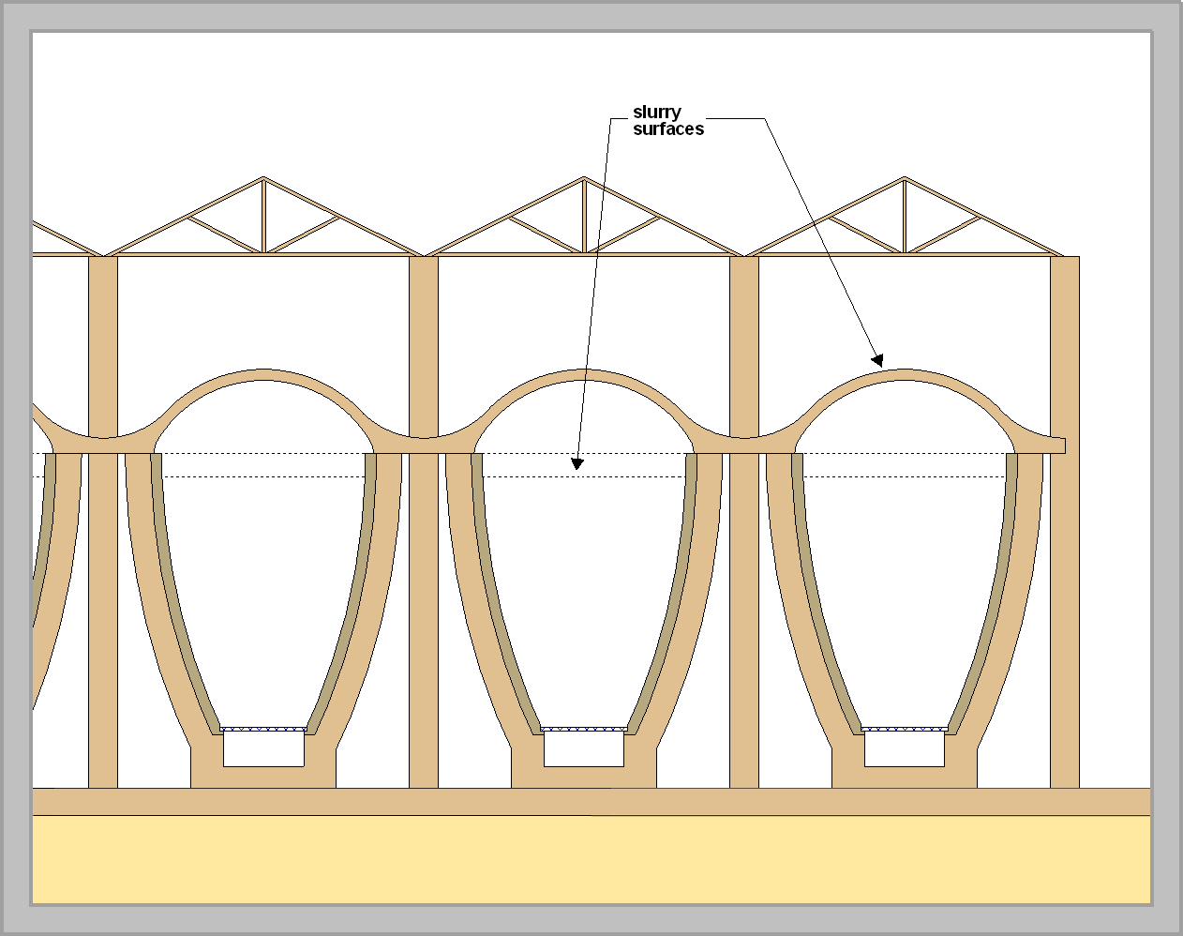Click the pale yellow ground layer

[x=591, y=858]
